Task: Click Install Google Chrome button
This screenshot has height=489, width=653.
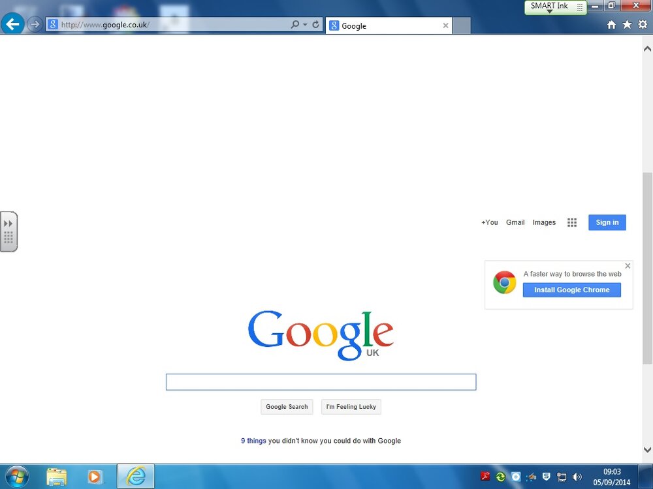Action: point(572,290)
